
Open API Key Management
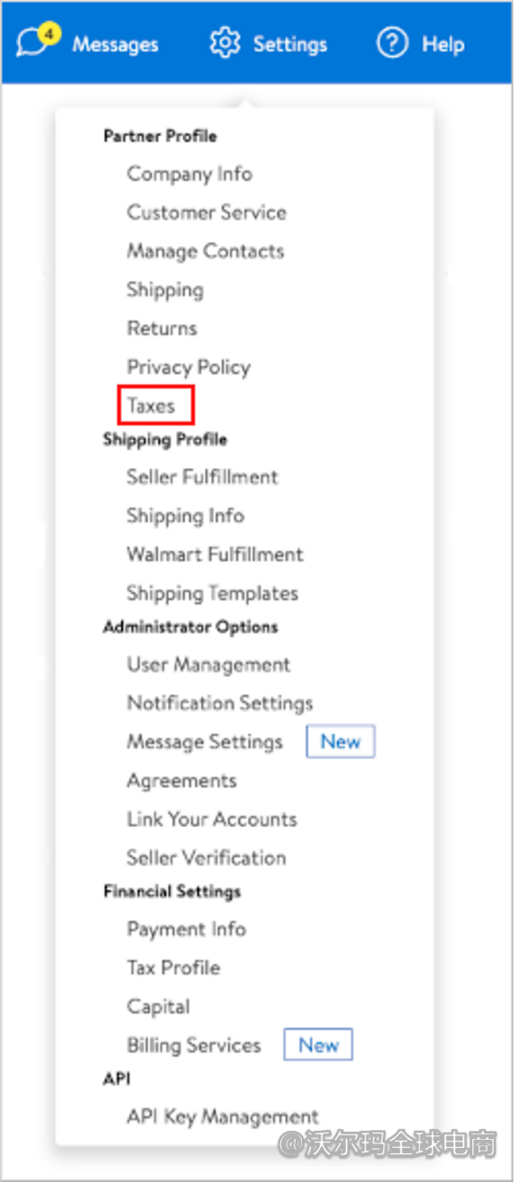(x=222, y=1117)
